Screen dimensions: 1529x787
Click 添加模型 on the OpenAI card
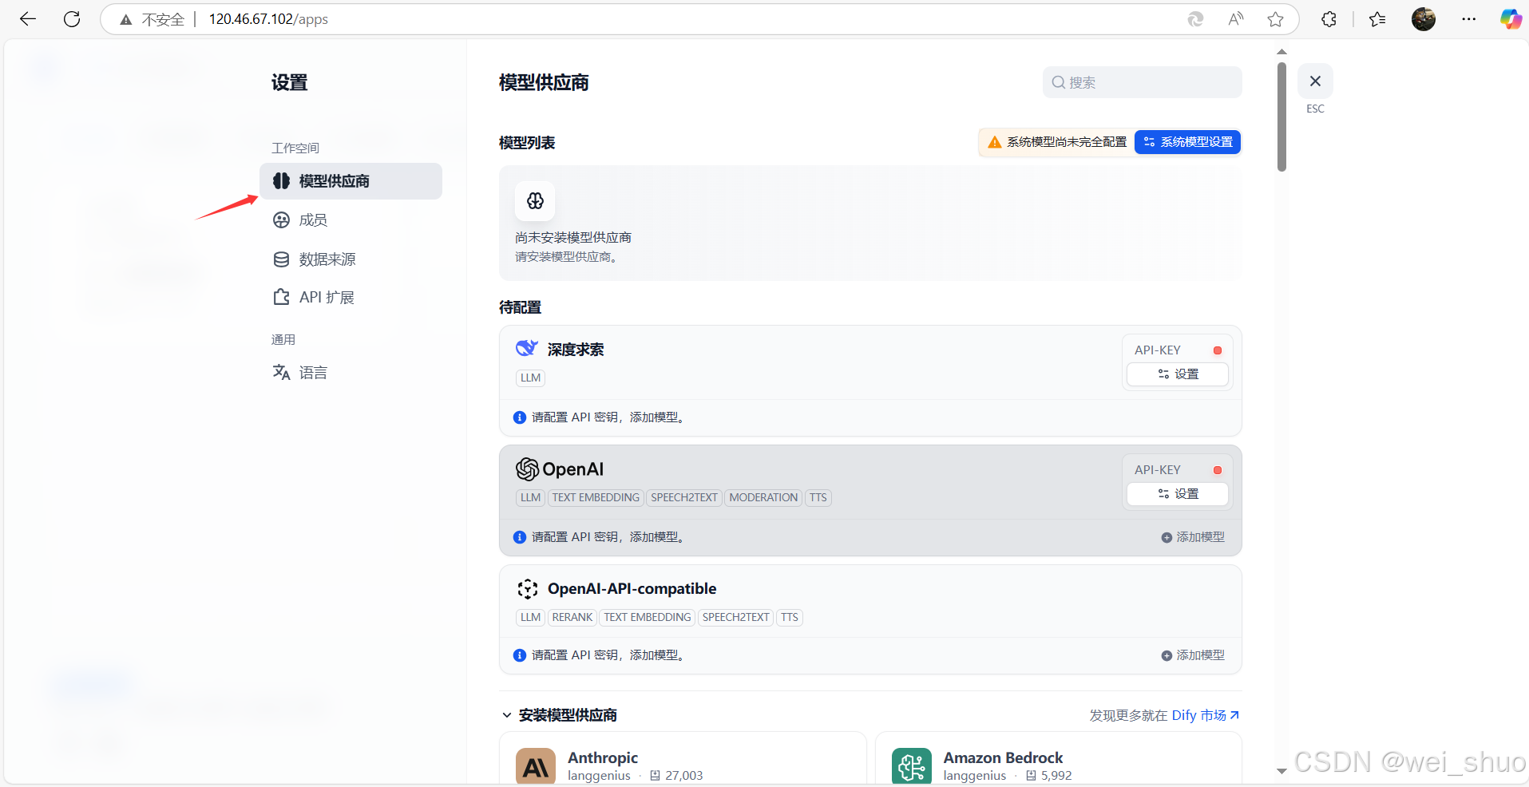[x=1193, y=536]
